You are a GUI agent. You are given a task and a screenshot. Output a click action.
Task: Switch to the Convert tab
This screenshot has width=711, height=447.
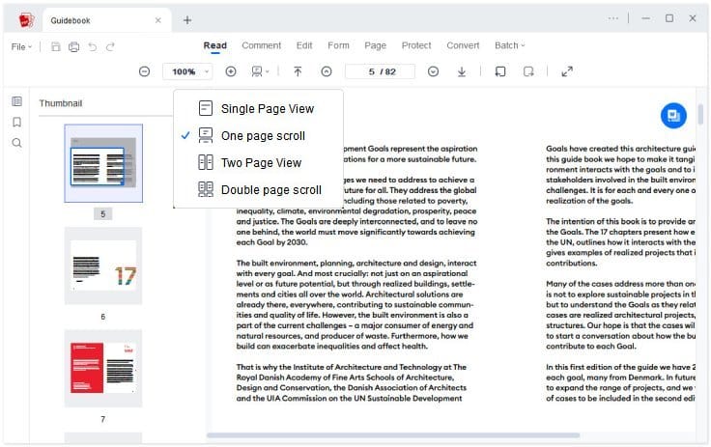[x=463, y=45]
